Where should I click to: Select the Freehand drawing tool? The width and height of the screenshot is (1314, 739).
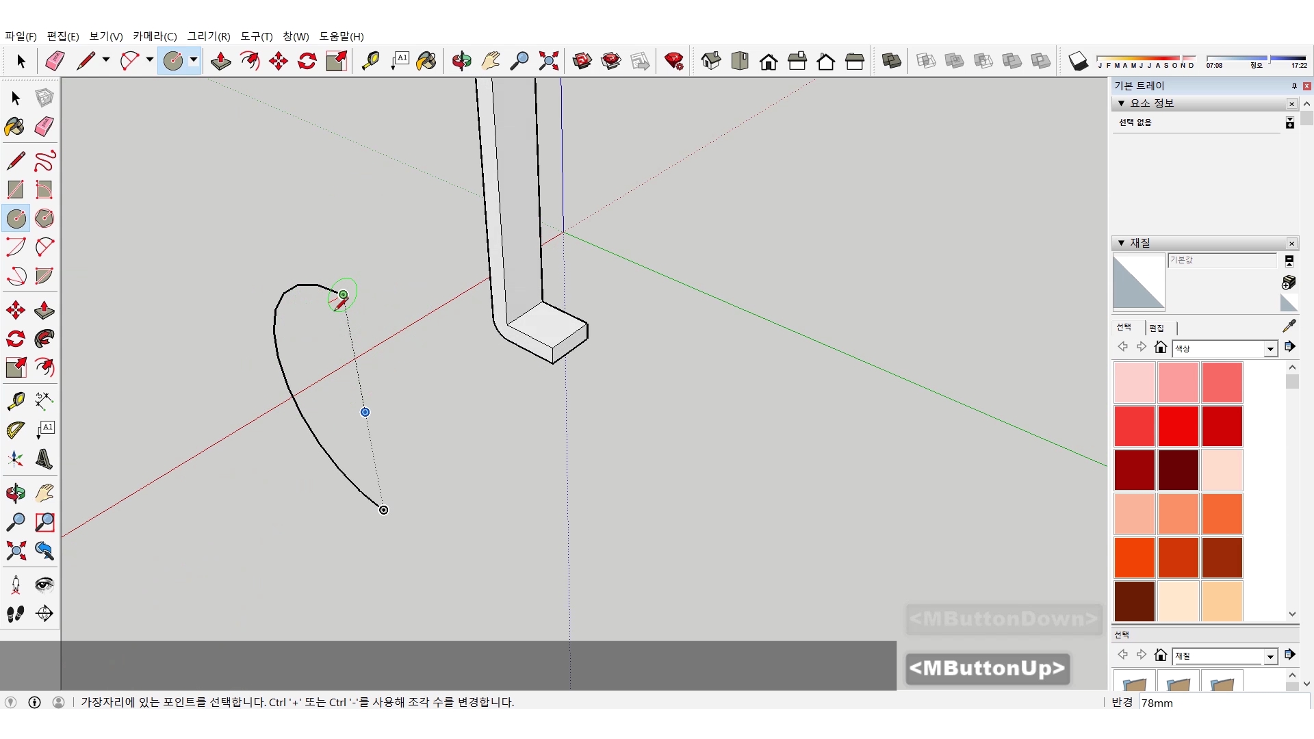point(44,161)
